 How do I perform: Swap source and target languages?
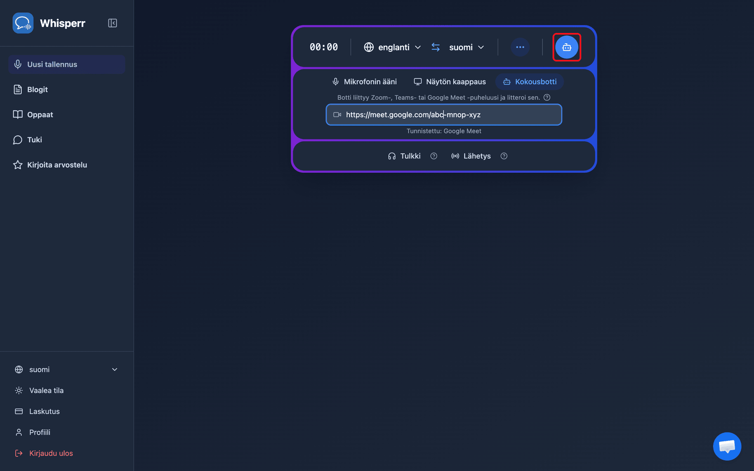(435, 47)
